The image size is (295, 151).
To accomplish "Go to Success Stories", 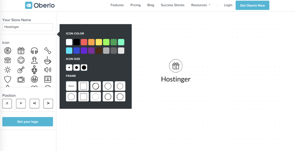I will [173, 5].
